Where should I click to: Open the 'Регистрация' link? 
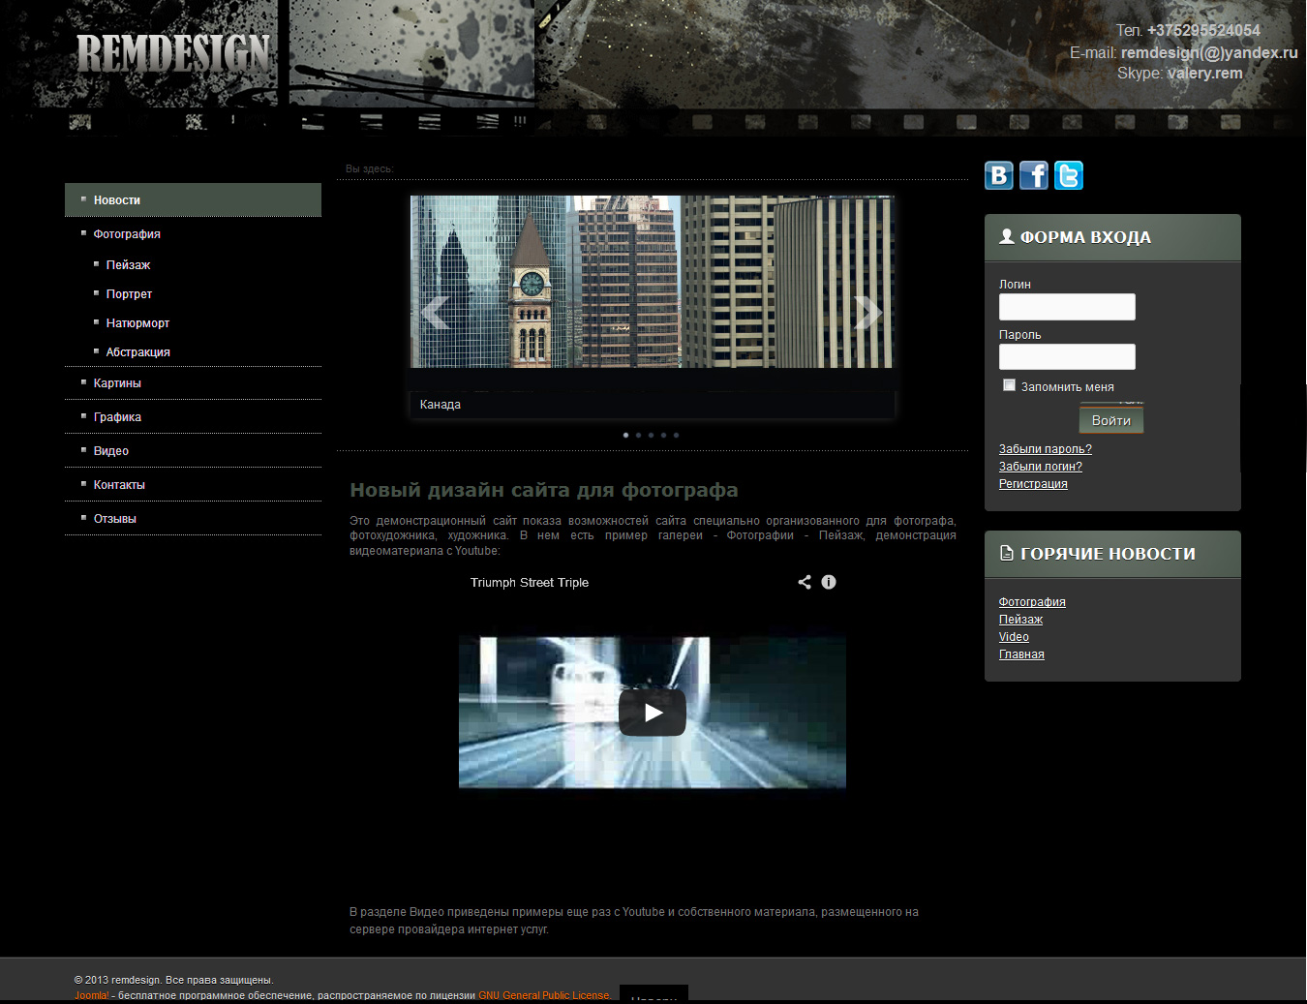(x=1033, y=484)
